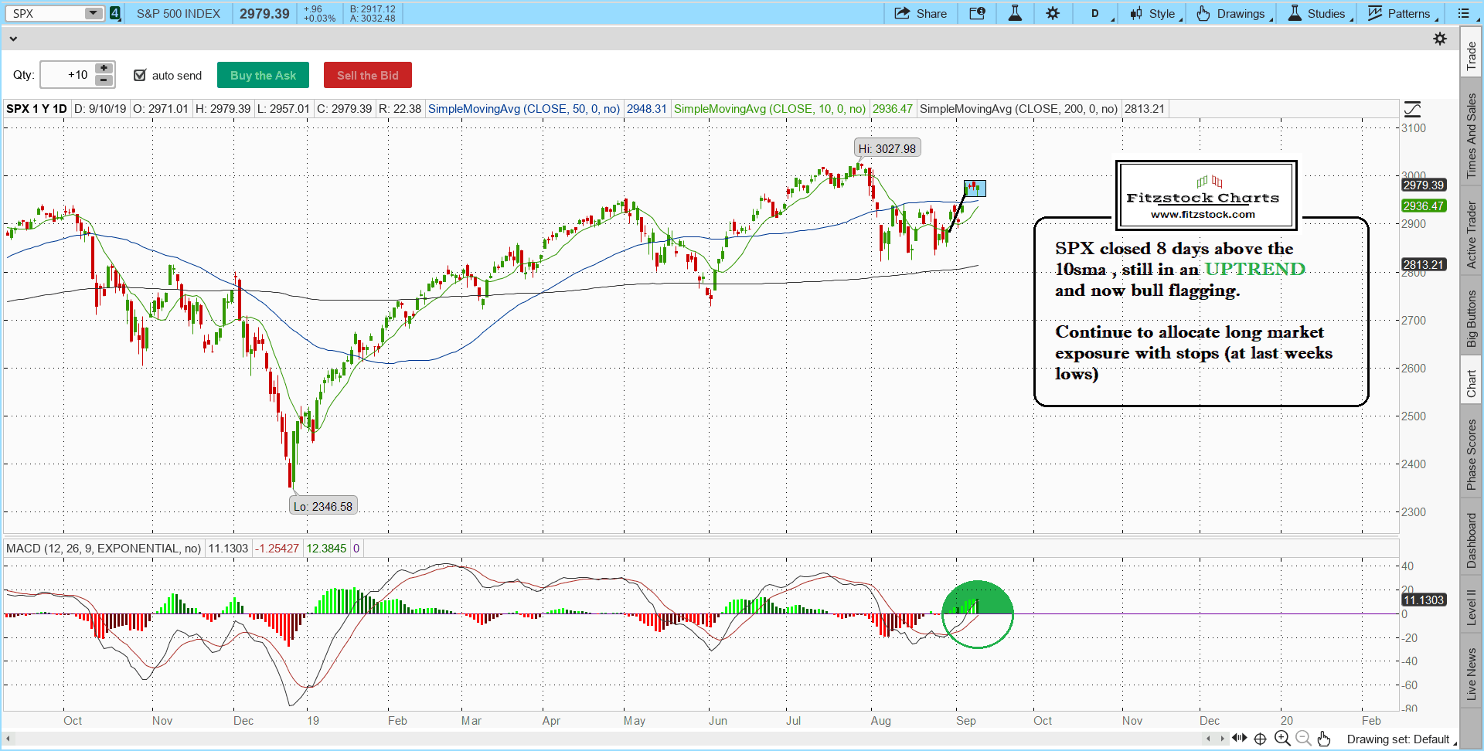The image size is (1484, 751).
Task: Click the Qty input field
Action: 67,75
